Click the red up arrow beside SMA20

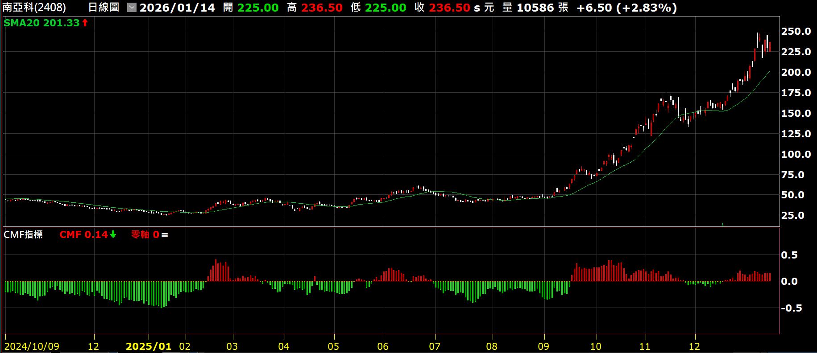pos(85,23)
